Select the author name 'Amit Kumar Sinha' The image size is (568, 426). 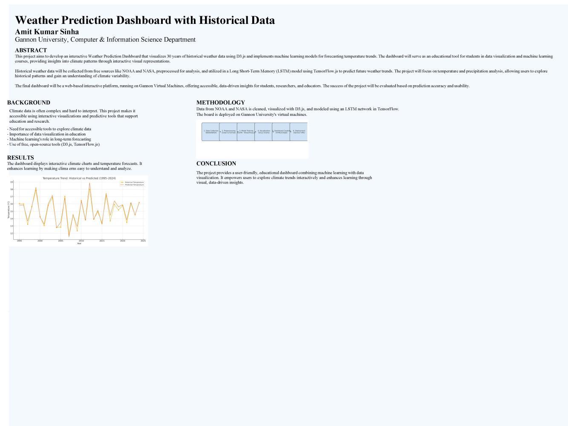pyautogui.click(x=47, y=32)
